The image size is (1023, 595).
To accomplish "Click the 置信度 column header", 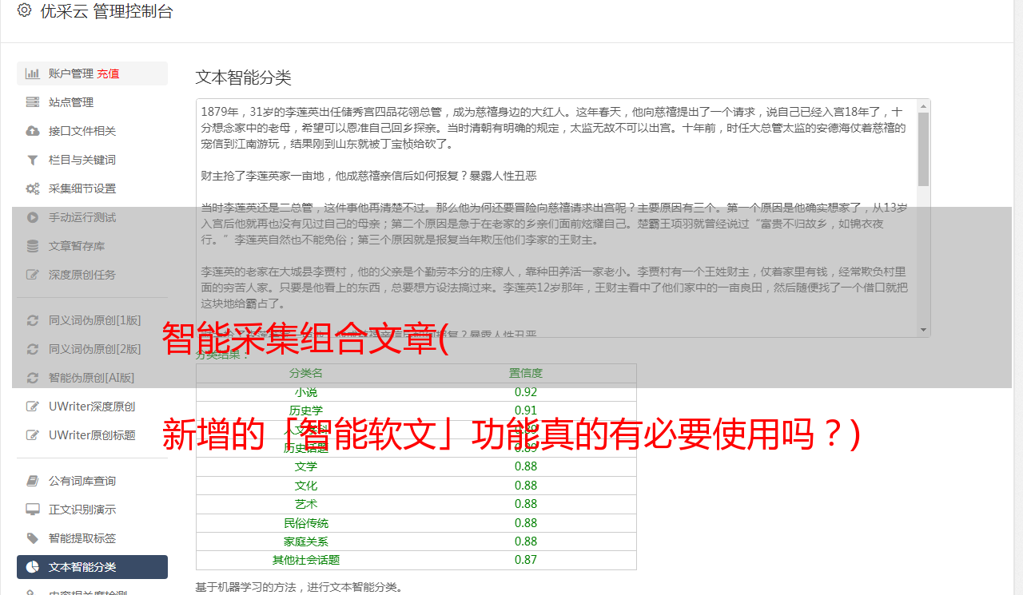I will (526, 373).
